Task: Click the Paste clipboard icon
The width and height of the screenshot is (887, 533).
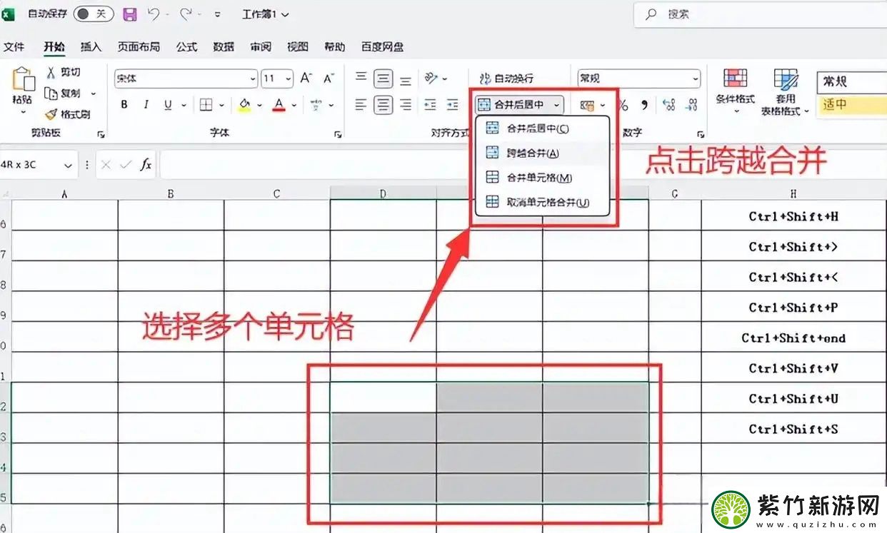Action: [x=23, y=80]
